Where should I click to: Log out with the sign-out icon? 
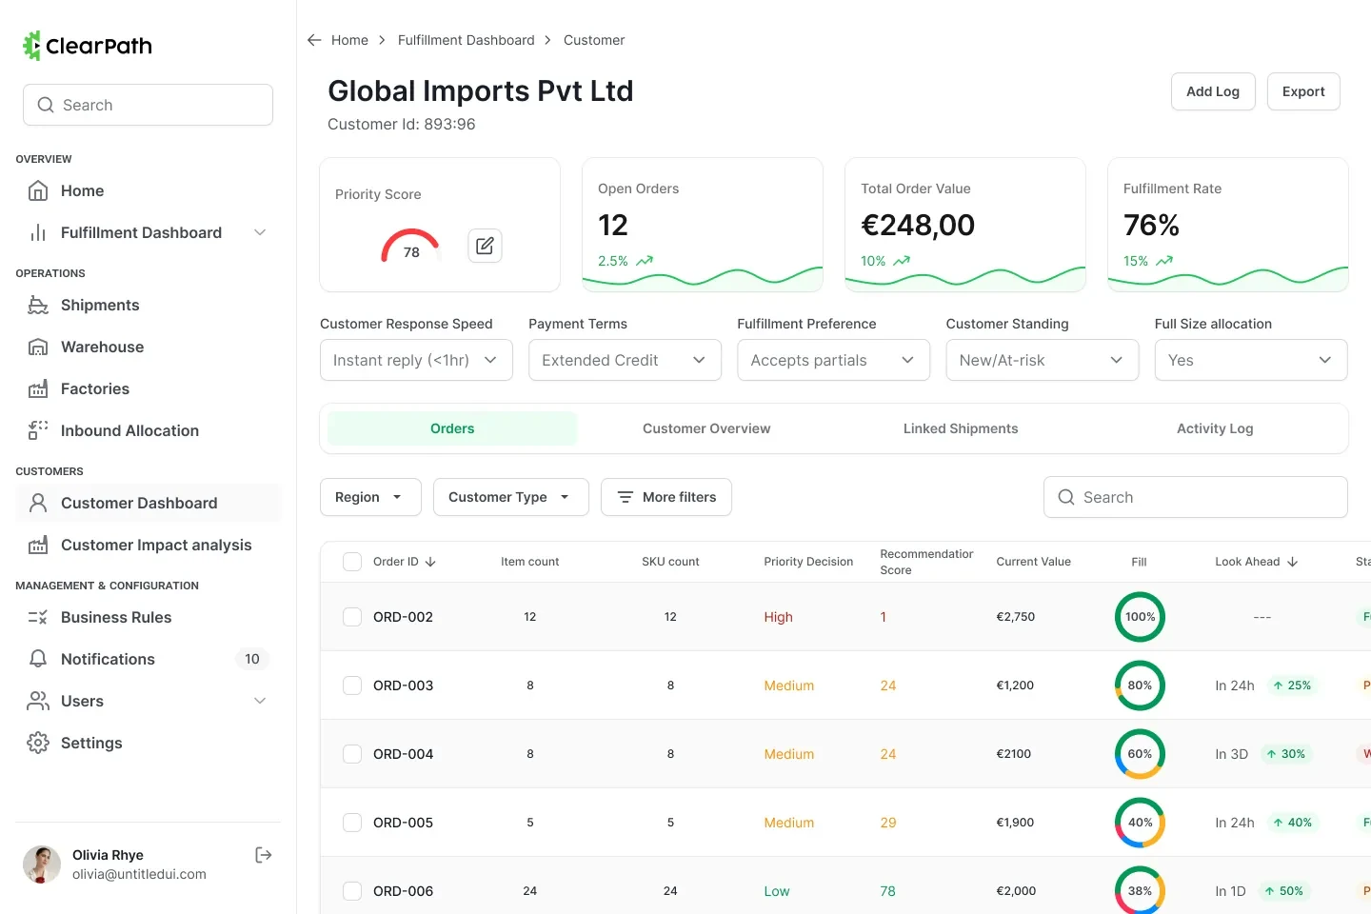click(264, 855)
